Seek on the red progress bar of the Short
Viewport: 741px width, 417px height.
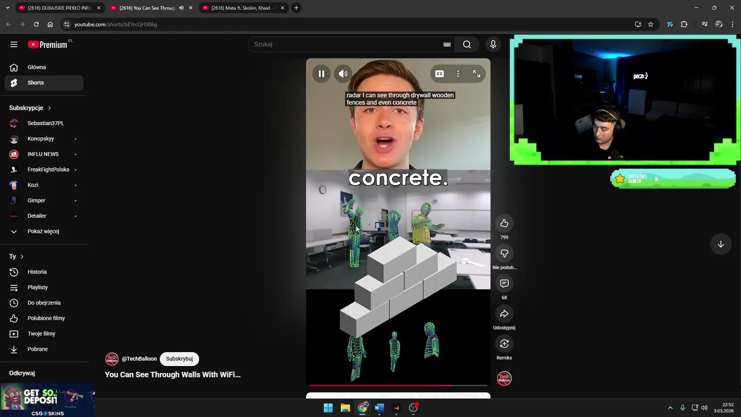pos(398,385)
